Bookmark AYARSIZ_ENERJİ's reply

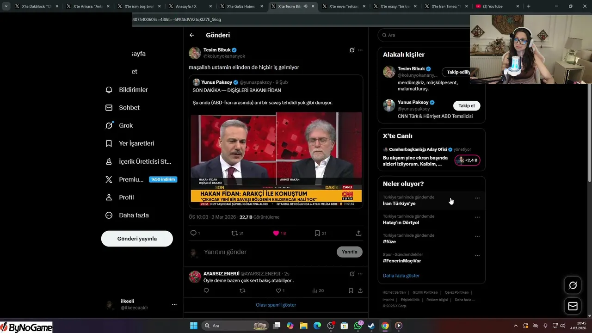click(x=351, y=290)
